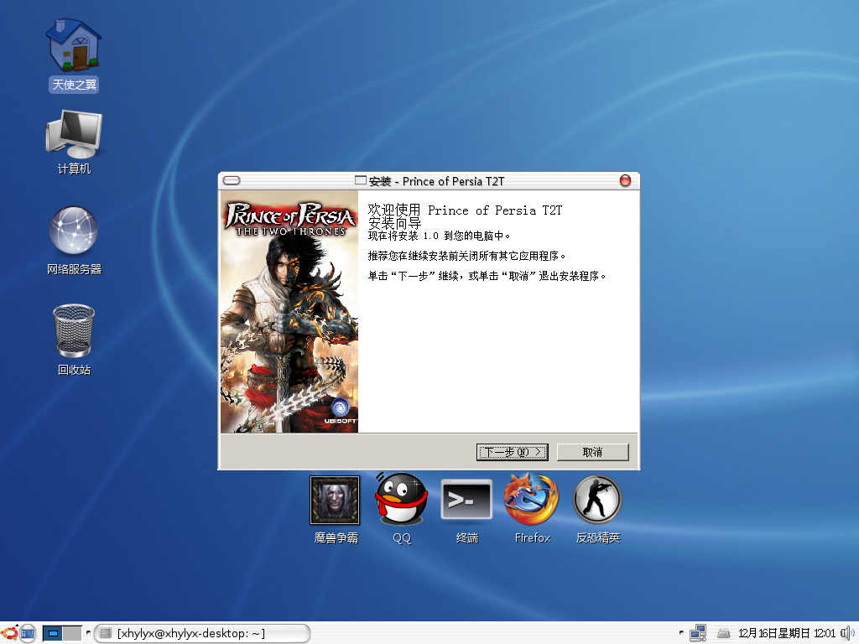Image resolution: width=859 pixels, height=644 pixels.
Task: Click the line starting with 单击“下一步”继续
Action: point(487,276)
